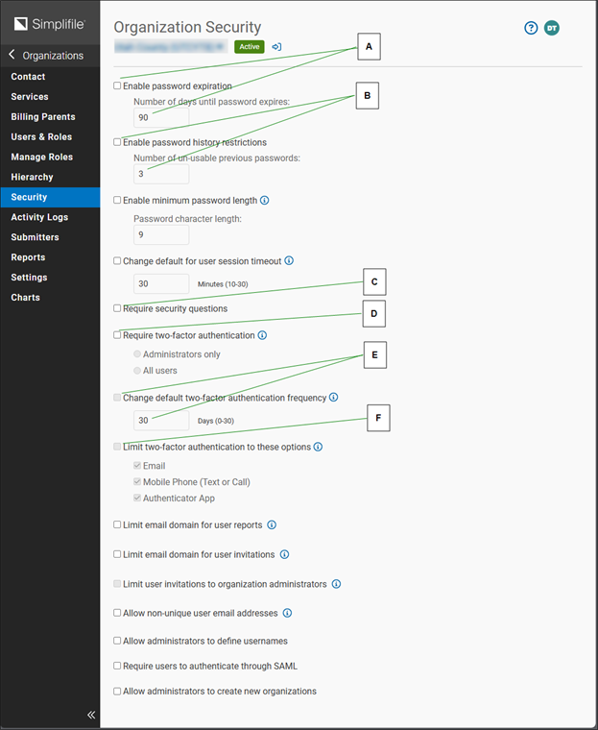
Task: Open info icon for two-factor authentication frequency
Action: point(334,397)
